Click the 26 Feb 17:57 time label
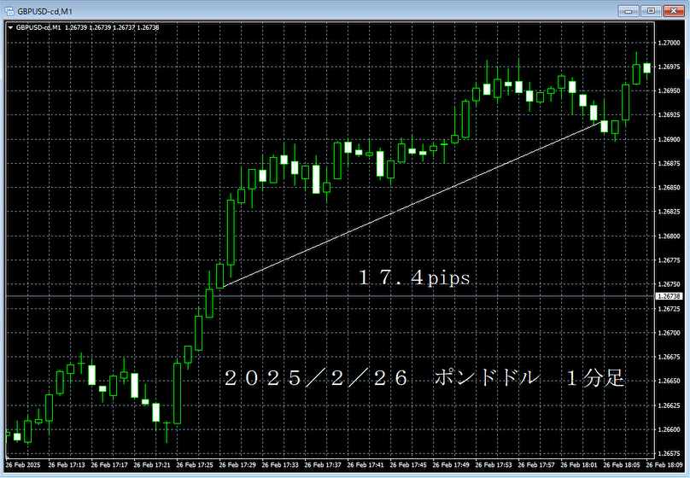The height and width of the screenshot is (478, 690). tap(536, 465)
